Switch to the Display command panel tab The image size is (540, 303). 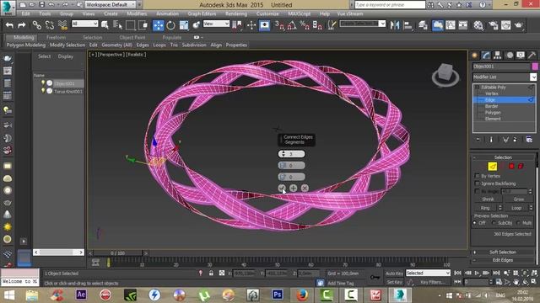[x=521, y=56]
